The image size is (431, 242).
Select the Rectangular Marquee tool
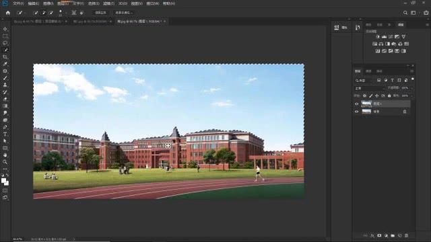[x=5, y=36]
